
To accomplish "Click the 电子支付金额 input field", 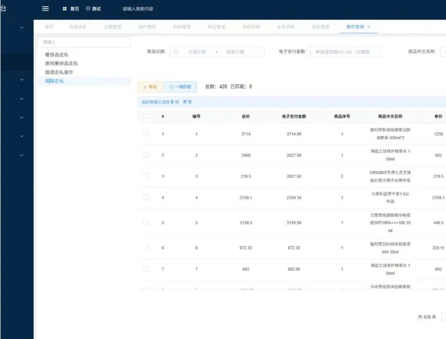I will click(345, 52).
